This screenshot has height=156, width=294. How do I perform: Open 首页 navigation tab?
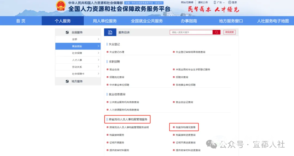(x=21, y=21)
